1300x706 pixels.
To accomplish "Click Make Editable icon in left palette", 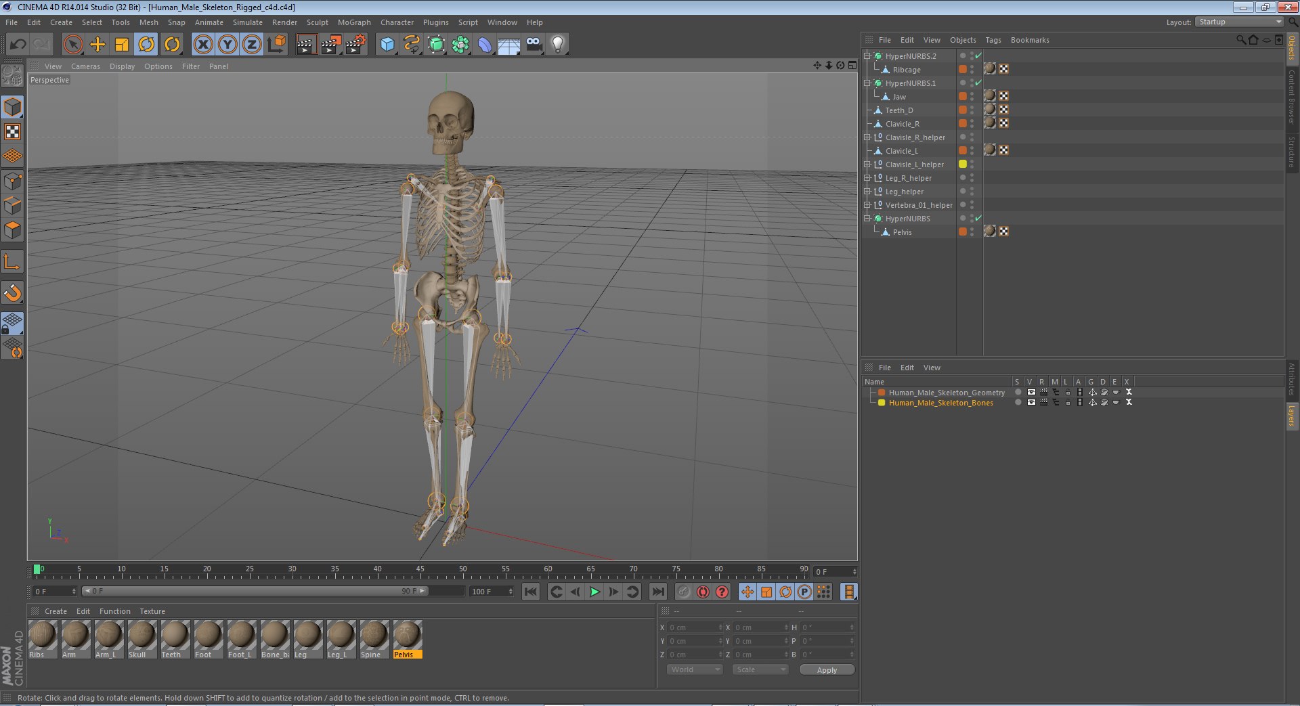I will [x=12, y=76].
